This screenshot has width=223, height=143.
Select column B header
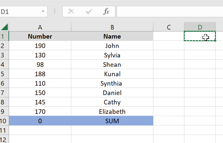point(112,27)
